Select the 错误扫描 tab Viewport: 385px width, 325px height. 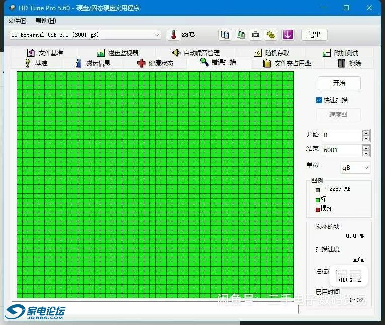[x=218, y=62]
